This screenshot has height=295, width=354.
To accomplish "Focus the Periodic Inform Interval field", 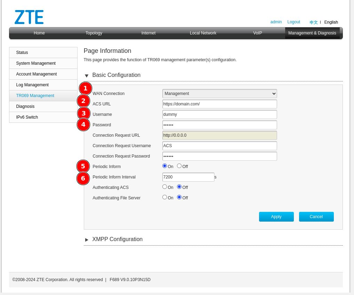I will click(188, 177).
